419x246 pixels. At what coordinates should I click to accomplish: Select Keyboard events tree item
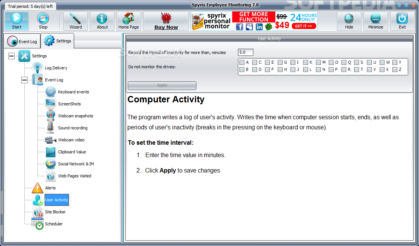(73, 92)
